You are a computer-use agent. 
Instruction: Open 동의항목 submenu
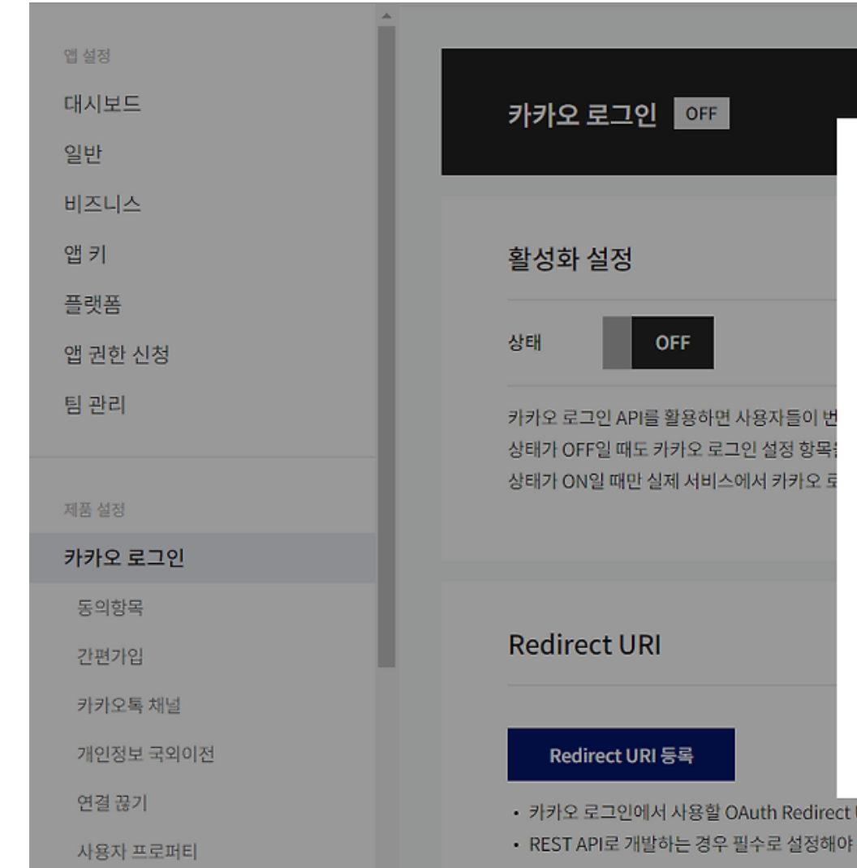point(110,608)
